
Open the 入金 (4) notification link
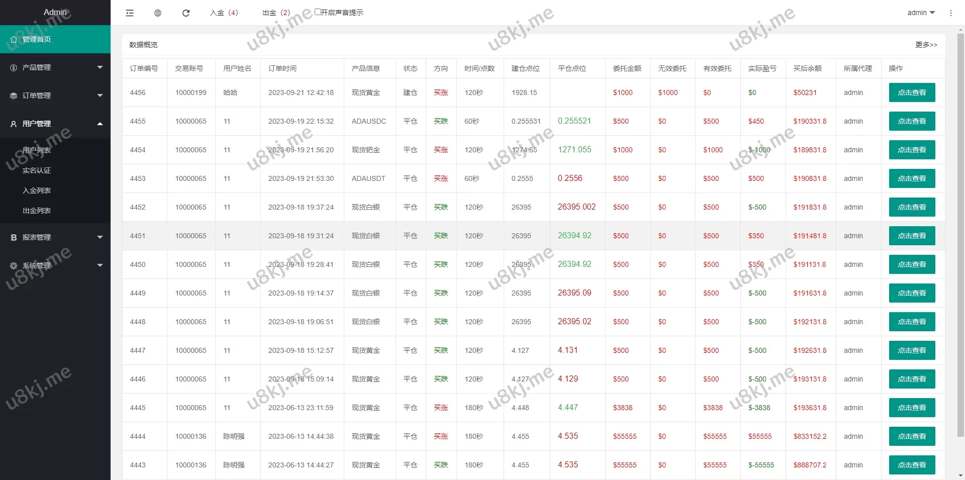224,13
